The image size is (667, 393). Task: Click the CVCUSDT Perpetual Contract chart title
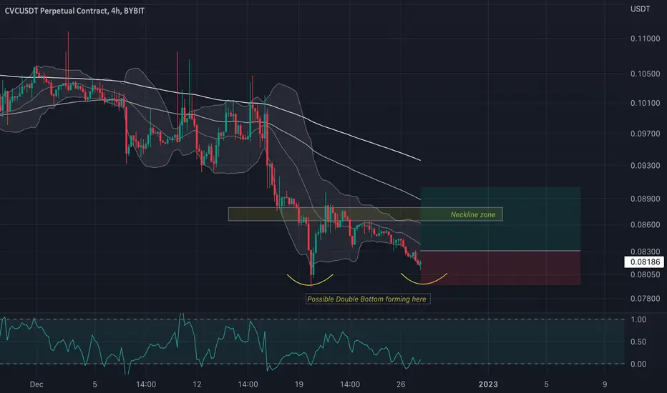74,11
